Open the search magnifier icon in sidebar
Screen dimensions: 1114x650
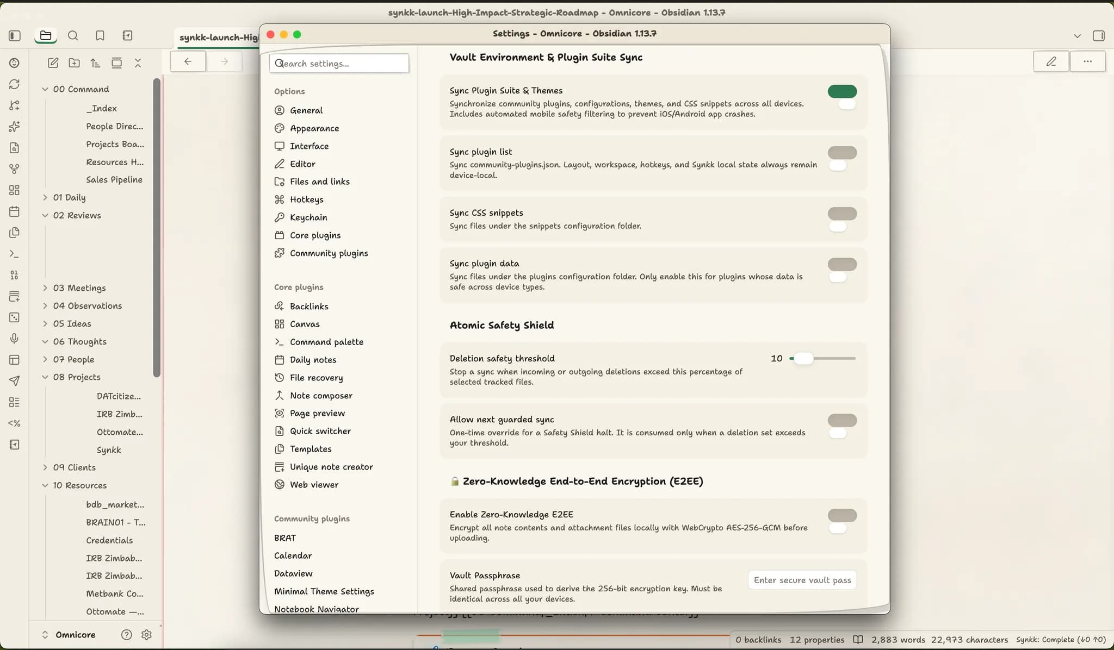[x=73, y=36]
